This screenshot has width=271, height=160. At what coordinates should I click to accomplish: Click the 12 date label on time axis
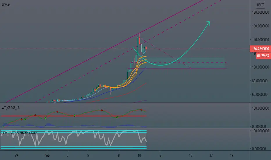pos(160,155)
